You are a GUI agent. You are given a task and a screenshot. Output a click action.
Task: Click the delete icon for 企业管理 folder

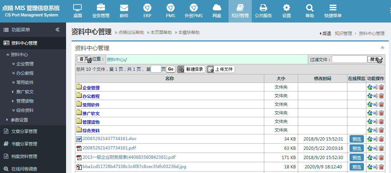(x=381, y=87)
